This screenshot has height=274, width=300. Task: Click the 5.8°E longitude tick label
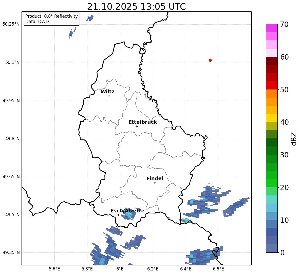(87, 269)
